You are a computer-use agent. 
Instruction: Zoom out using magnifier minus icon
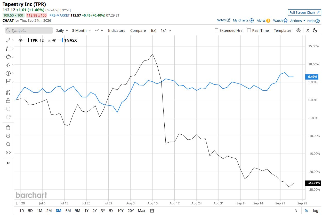(8, 144)
